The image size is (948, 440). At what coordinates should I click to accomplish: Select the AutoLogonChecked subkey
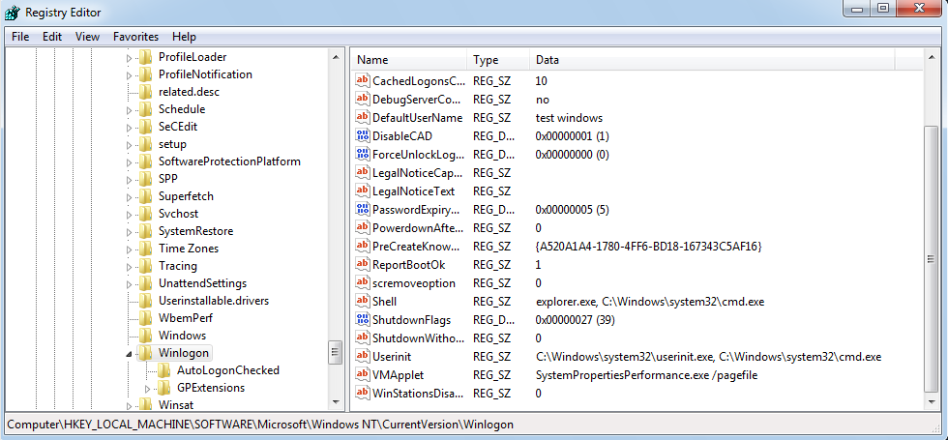click(227, 370)
